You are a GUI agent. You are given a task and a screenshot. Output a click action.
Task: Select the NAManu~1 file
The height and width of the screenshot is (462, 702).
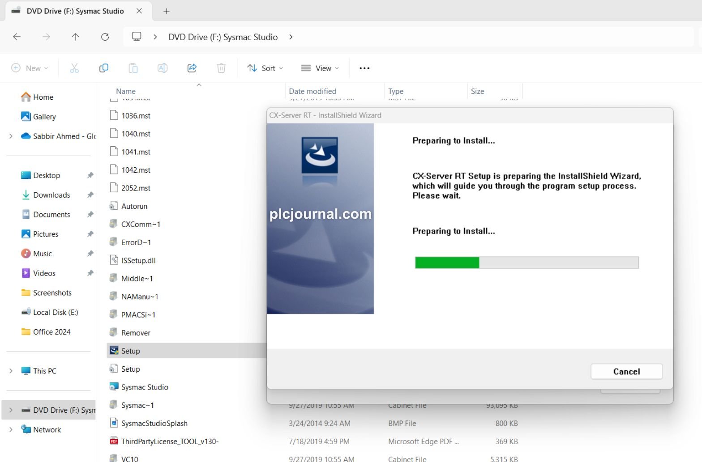click(140, 297)
